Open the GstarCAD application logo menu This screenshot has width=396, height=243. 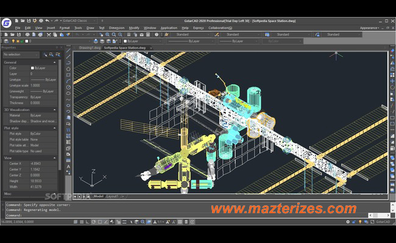(x=7, y=23)
